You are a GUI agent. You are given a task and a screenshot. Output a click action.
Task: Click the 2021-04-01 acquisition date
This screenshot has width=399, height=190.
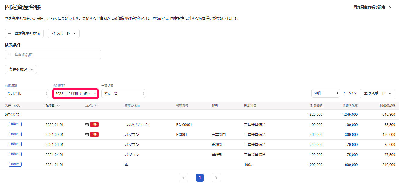[55, 155]
